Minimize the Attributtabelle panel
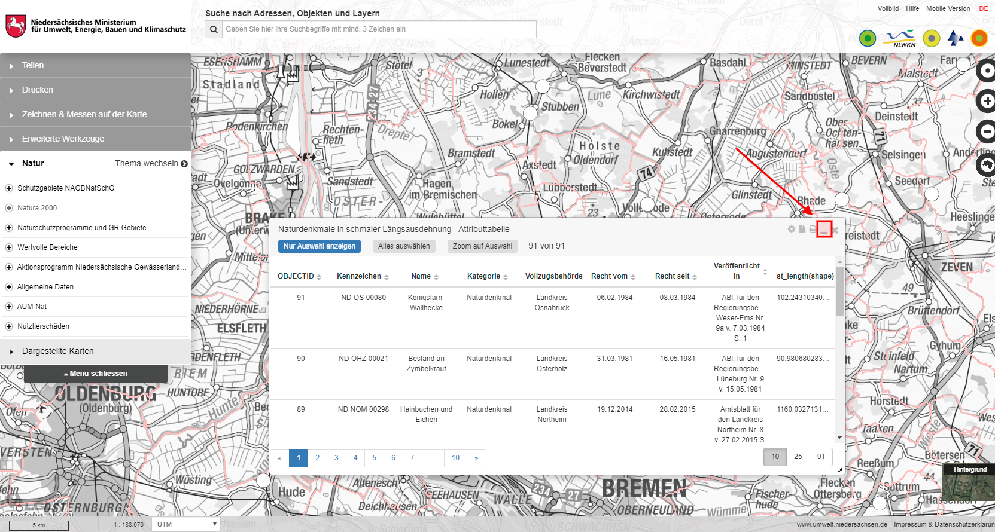The image size is (995, 532). coord(824,229)
